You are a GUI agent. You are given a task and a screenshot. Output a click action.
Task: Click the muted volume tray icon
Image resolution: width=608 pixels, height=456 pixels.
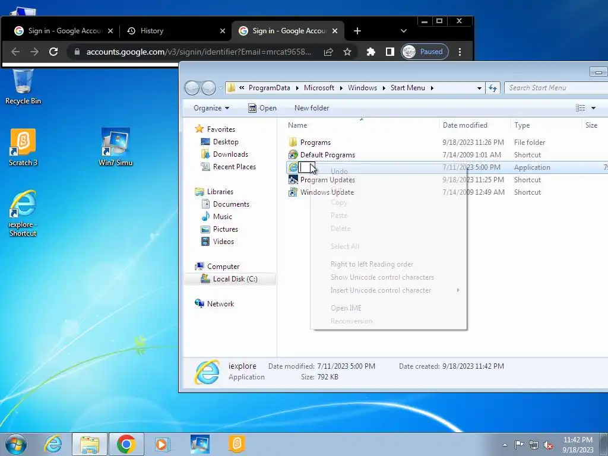[x=548, y=445]
